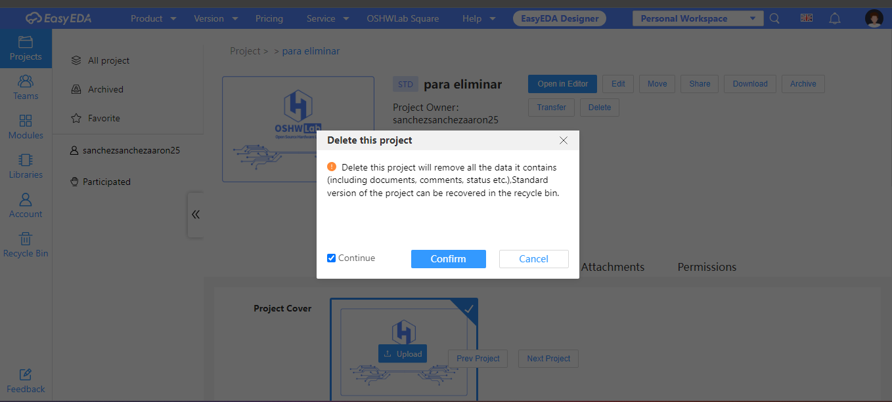Go to the Pricing page

269,18
